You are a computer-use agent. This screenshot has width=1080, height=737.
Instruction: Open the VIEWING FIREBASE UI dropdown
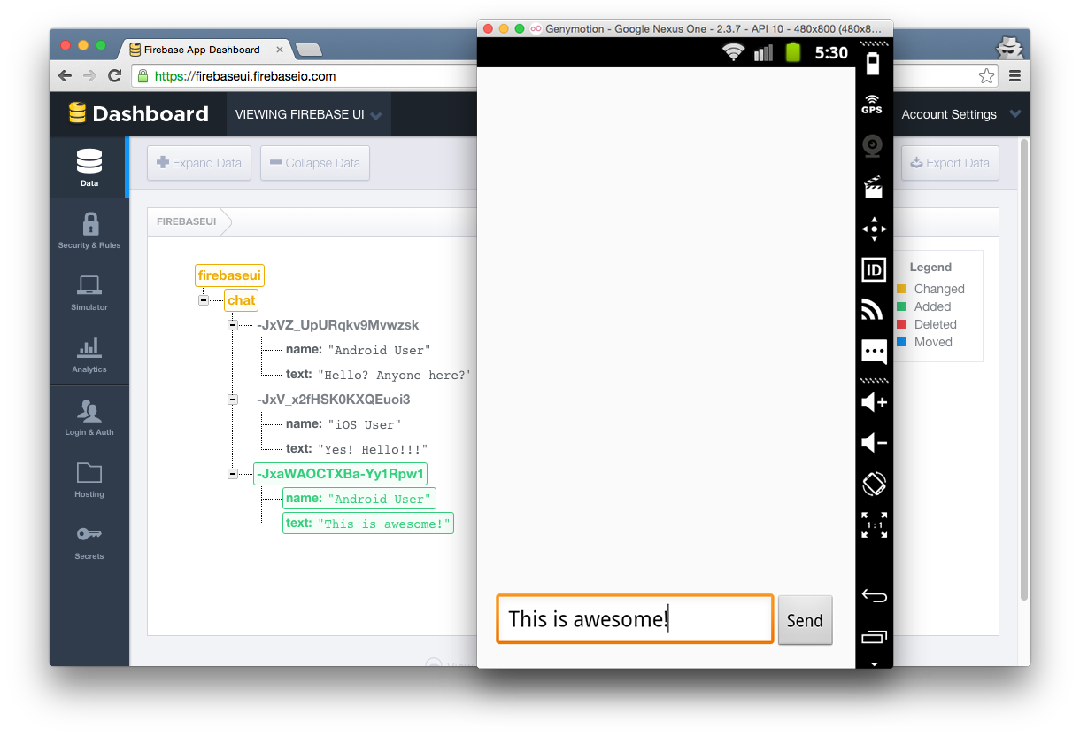click(x=308, y=114)
